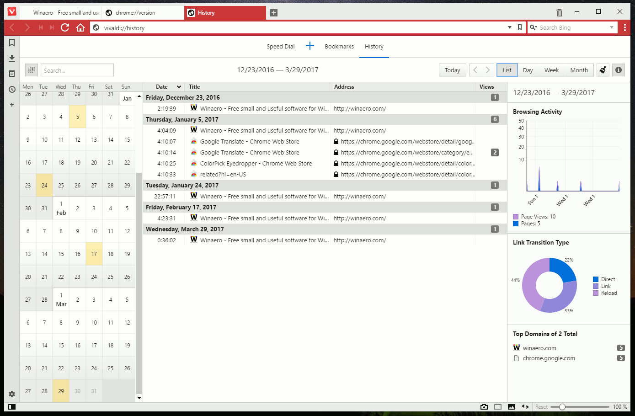The width and height of the screenshot is (635, 416).
Task: Go forward with the forward arrow
Action: pyautogui.click(x=27, y=28)
